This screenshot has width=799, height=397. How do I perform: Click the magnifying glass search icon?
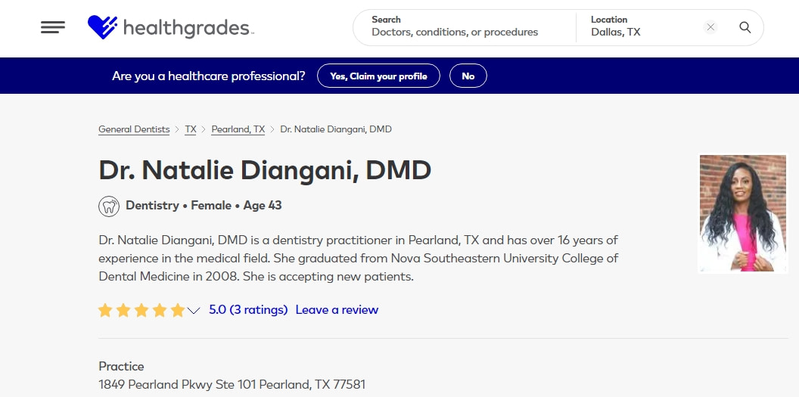[x=745, y=27]
